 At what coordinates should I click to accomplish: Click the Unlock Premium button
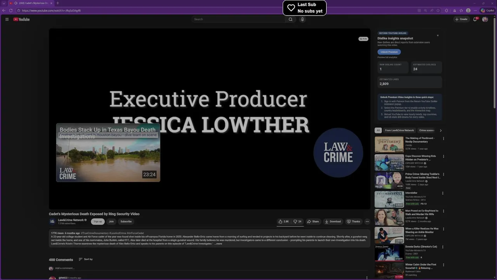point(389,52)
